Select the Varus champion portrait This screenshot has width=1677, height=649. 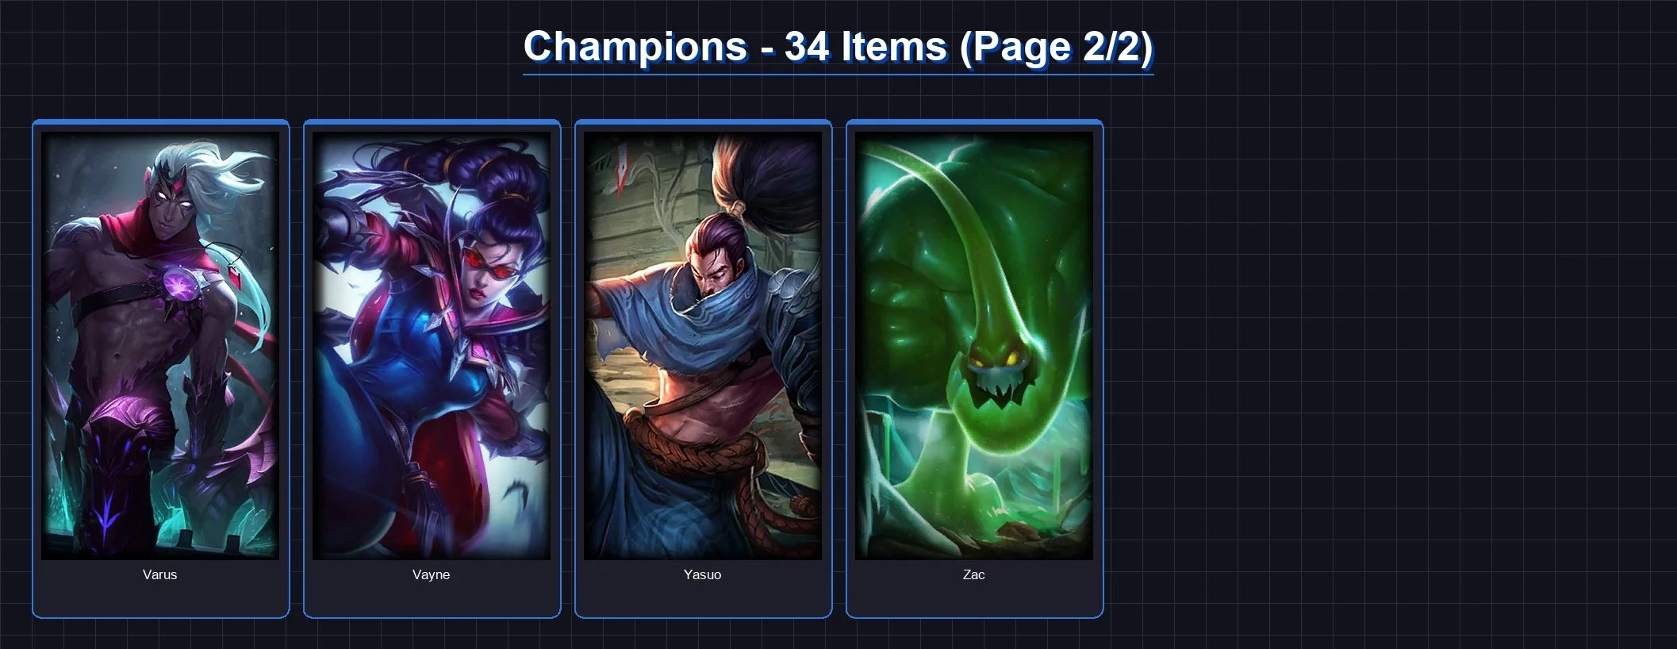pyautogui.click(x=160, y=346)
